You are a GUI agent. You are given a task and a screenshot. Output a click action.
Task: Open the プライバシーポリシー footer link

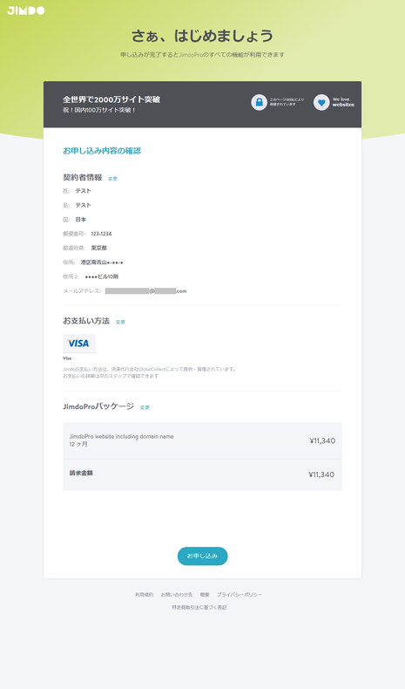click(x=240, y=595)
